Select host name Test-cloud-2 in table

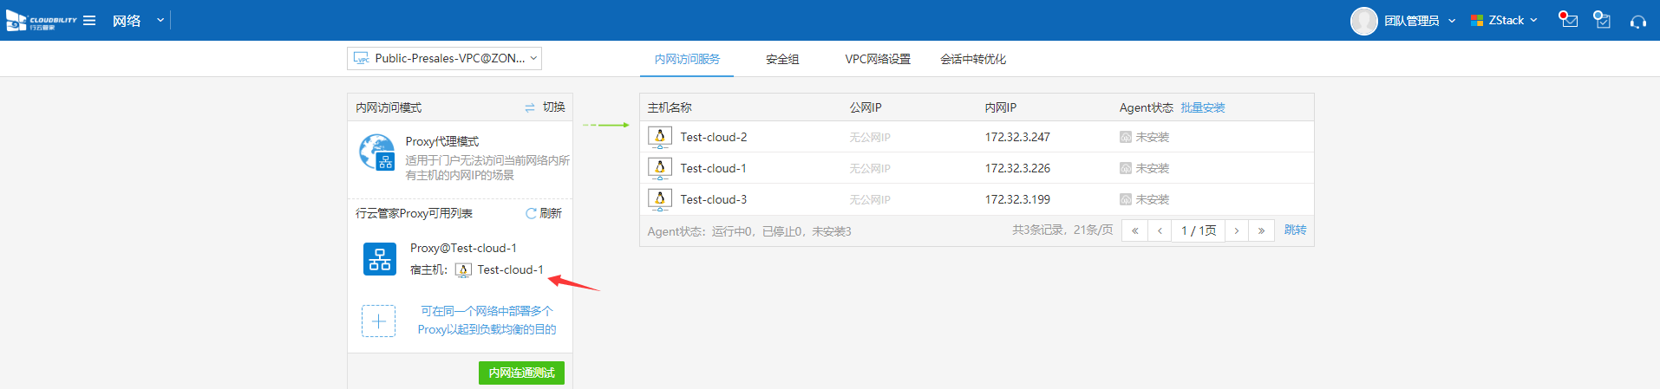(714, 137)
